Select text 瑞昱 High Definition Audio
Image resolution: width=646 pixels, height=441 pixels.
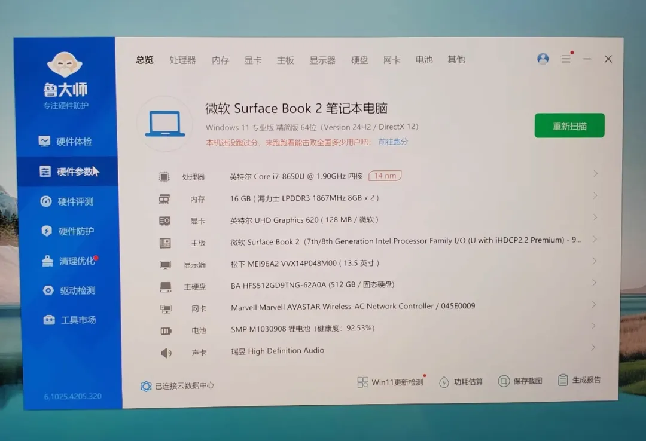coord(278,351)
